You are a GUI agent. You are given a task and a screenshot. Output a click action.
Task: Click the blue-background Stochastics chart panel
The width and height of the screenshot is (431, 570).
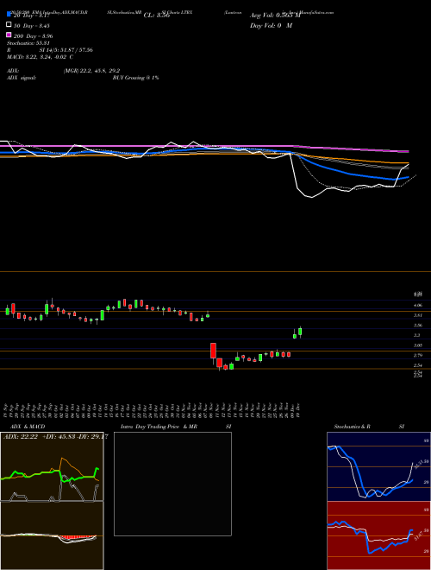(x=378, y=466)
